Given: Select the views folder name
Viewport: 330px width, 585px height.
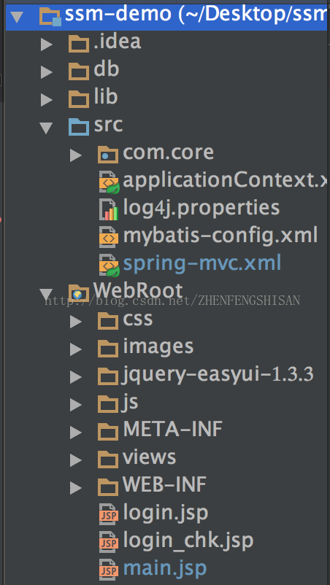Looking at the screenshot, I should pyautogui.click(x=150, y=457).
